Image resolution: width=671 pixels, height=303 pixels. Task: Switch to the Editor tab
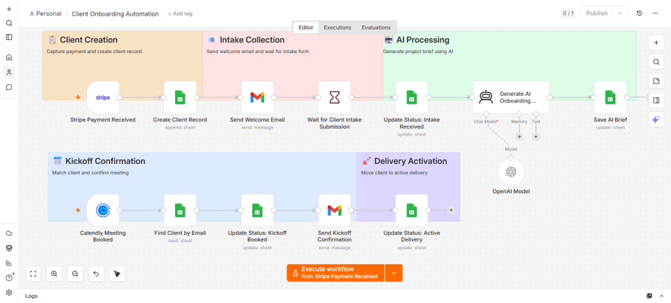[x=306, y=28]
